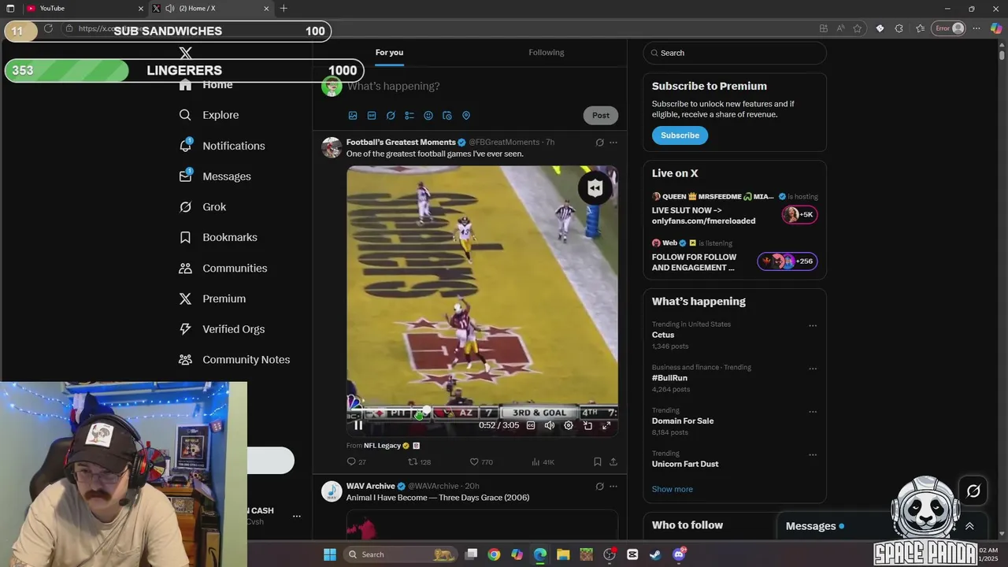This screenshot has height=567, width=1008.
Task: Open Discord from the taskbar
Action: (679, 554)
